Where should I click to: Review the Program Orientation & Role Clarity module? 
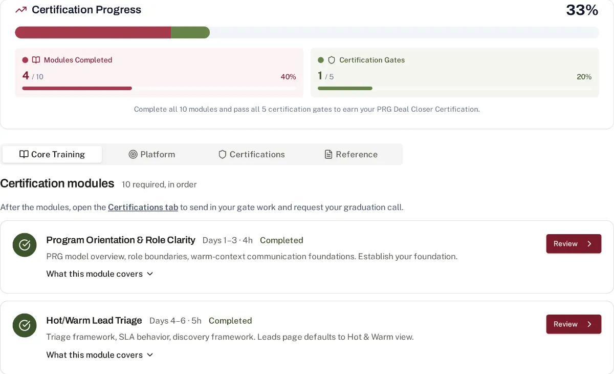574,244
